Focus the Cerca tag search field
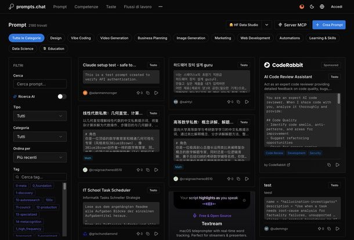 (40, 177)
